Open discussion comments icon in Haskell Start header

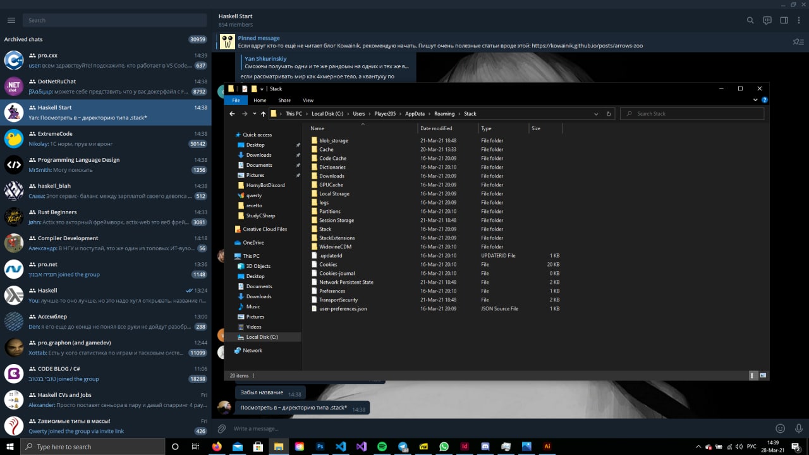[767, 20]
